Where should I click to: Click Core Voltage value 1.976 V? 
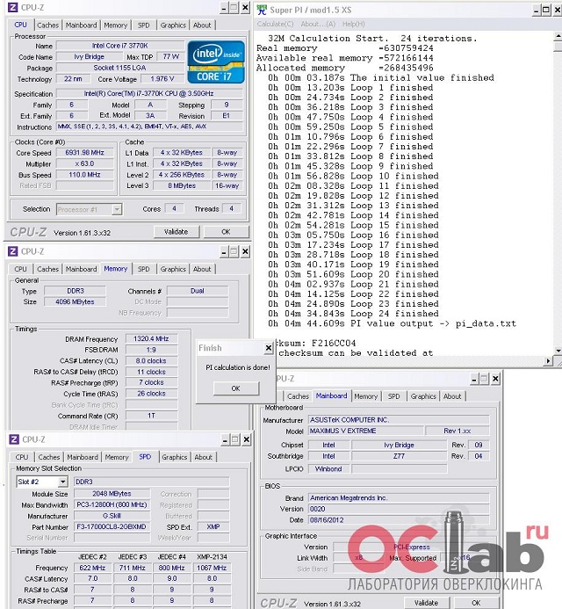pyautogui.click(x=162, y=79)
